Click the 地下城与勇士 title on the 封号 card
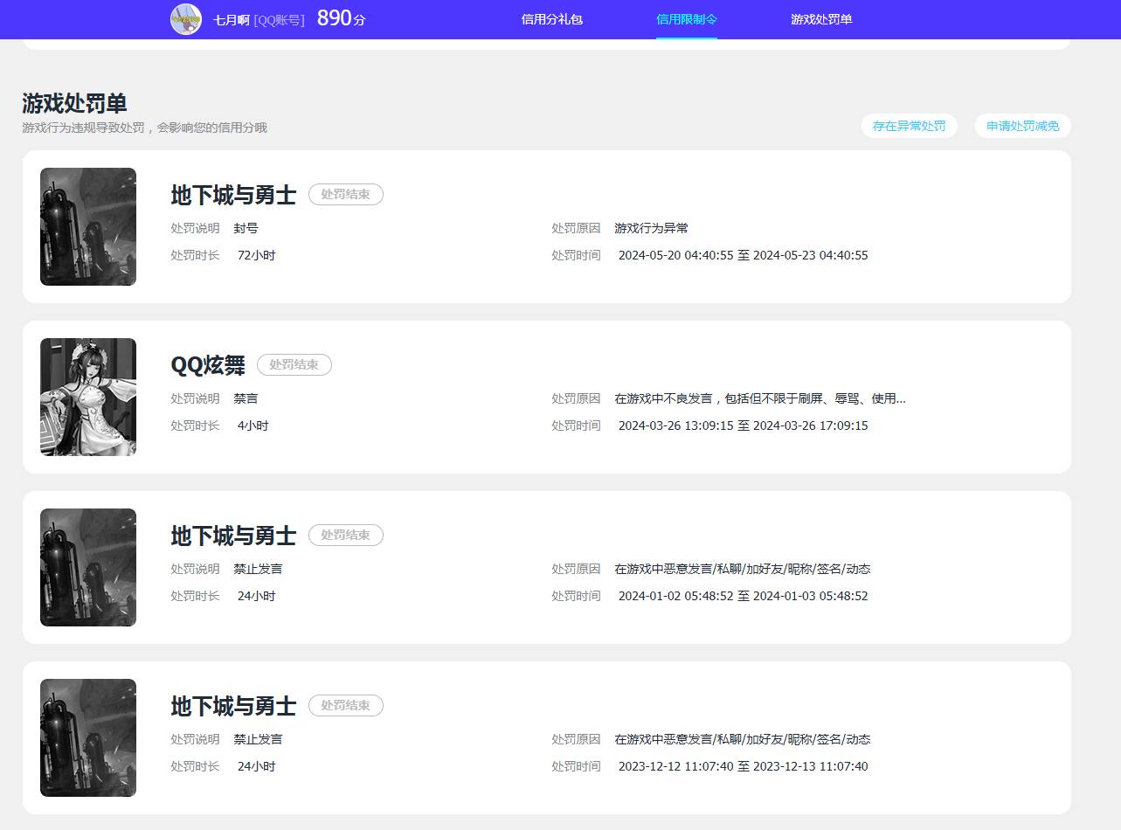 233,195
